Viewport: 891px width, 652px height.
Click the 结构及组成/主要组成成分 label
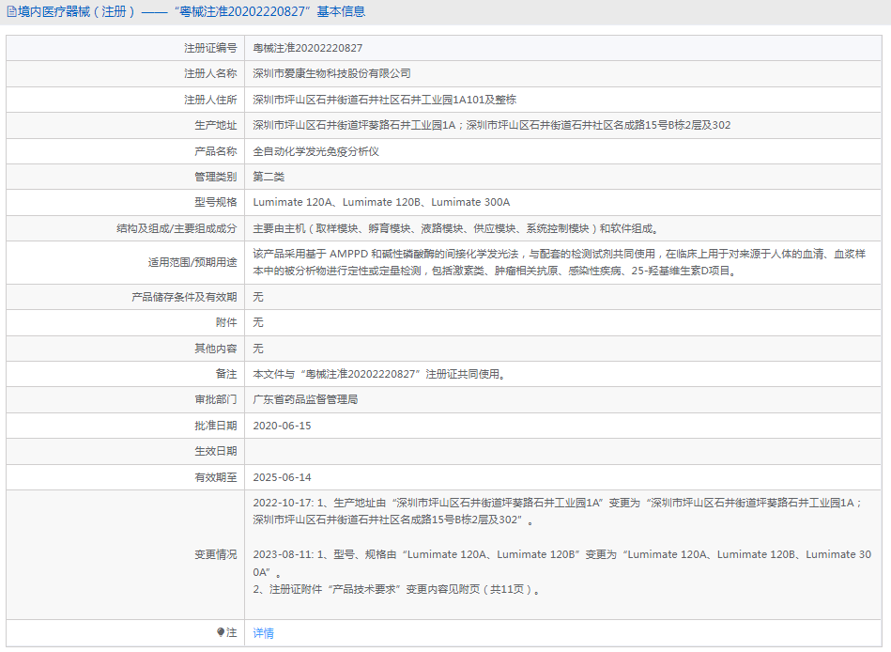click(177, 228)
